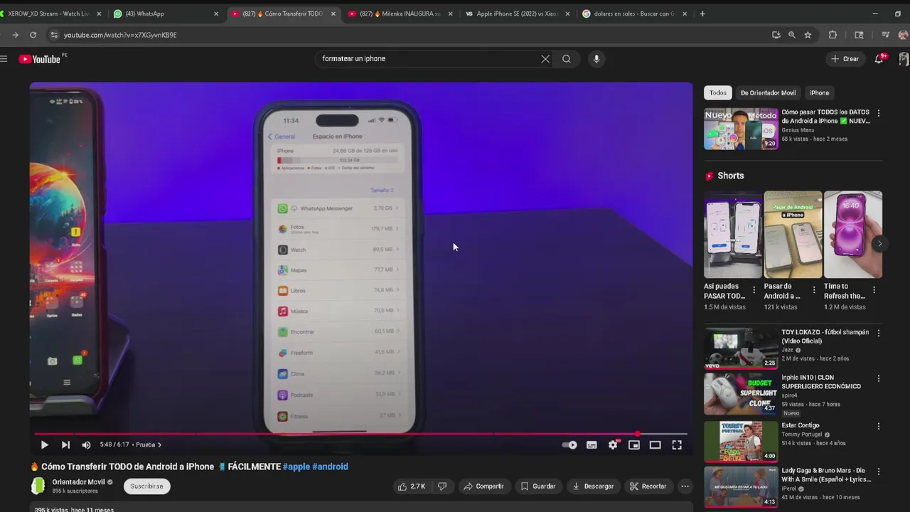Dislike the video with thumbs down
910x512 pixels.
pos(442,486)
